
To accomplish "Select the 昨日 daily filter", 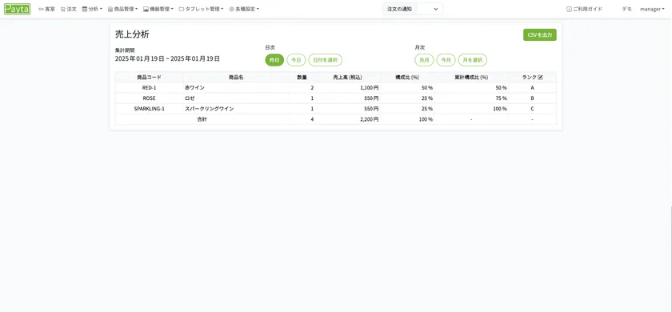I will tap(274, 60).
